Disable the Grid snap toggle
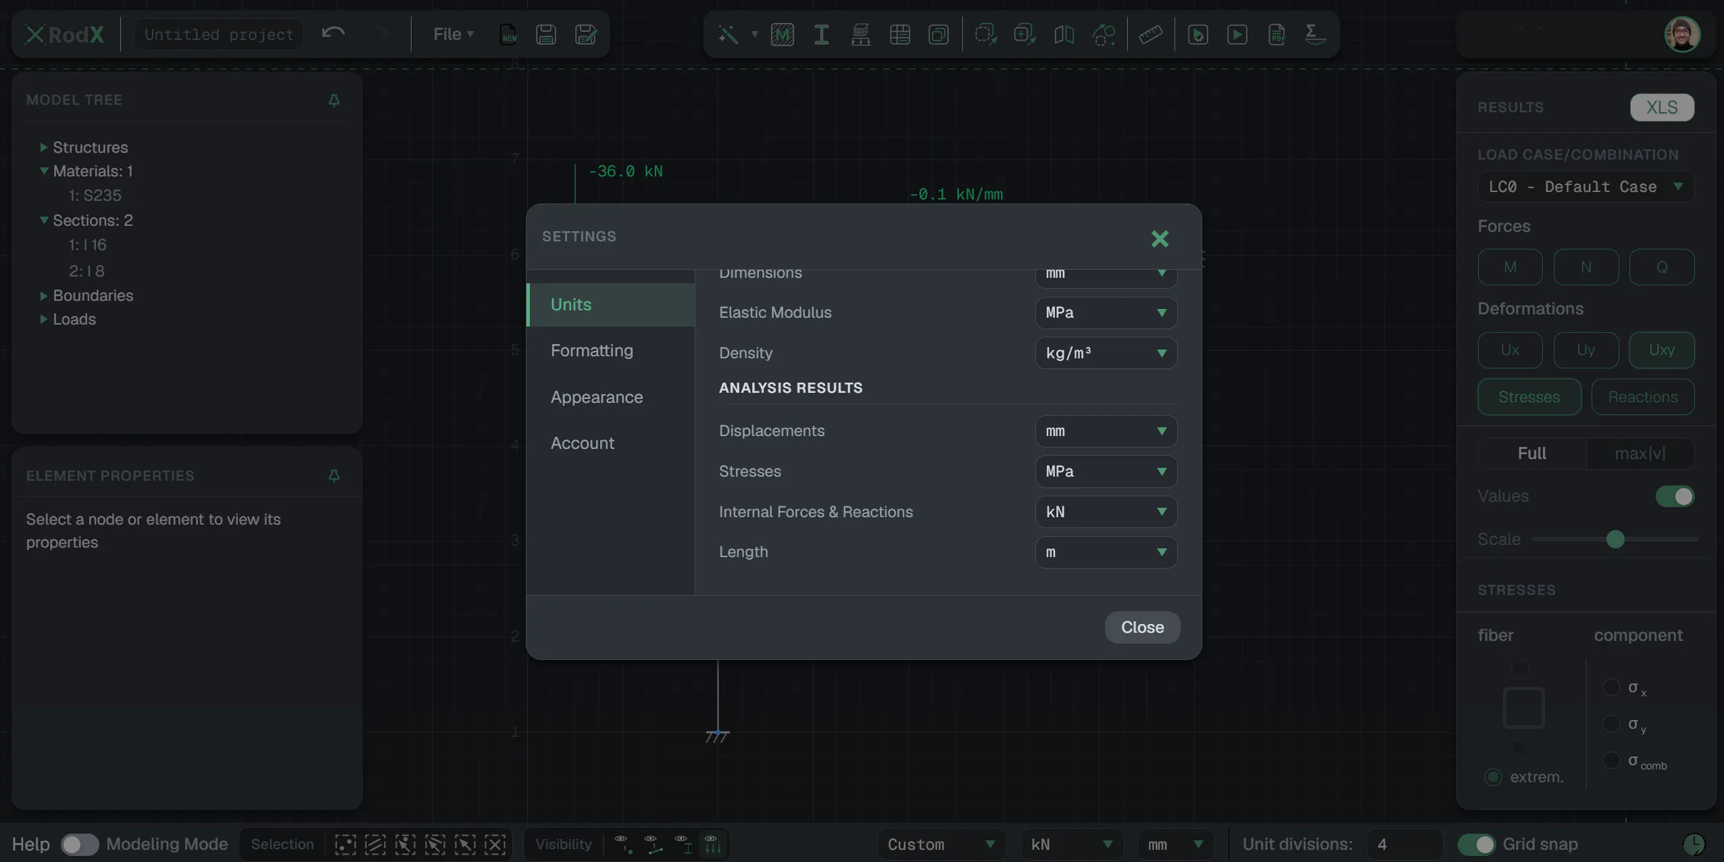1724x862 pixels. [1476, 844]
